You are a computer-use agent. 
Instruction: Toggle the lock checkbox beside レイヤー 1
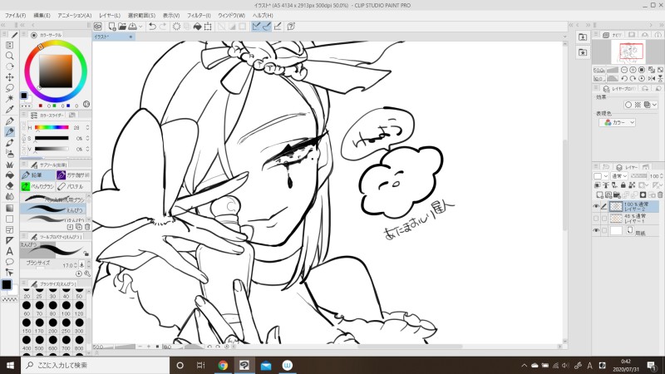(604, 219)
